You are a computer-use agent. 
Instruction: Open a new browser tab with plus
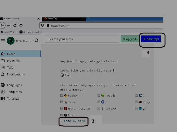(89, 19)
